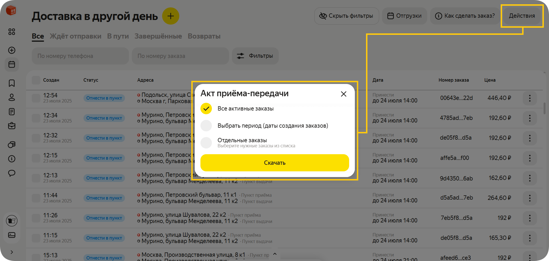Open the user profile sidebar icon
Viewport: 549px width, 261px height.
point(12,97)
